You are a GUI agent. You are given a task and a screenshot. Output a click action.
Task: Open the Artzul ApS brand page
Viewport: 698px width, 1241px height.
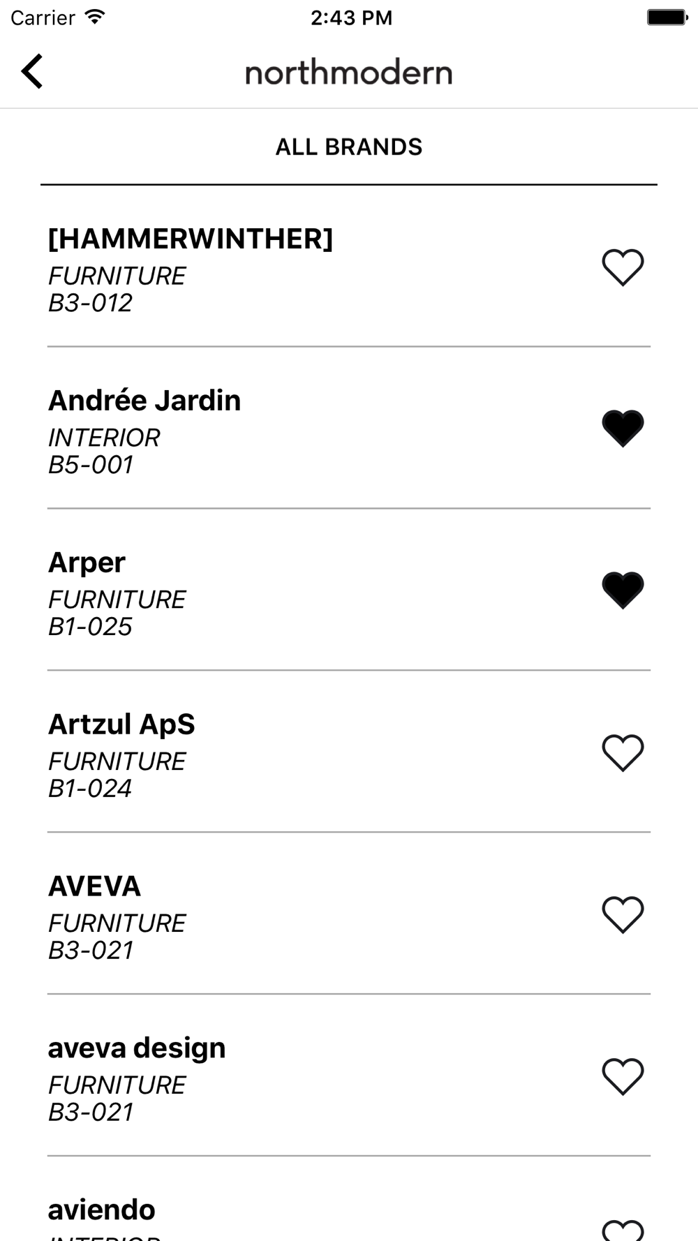121,724
